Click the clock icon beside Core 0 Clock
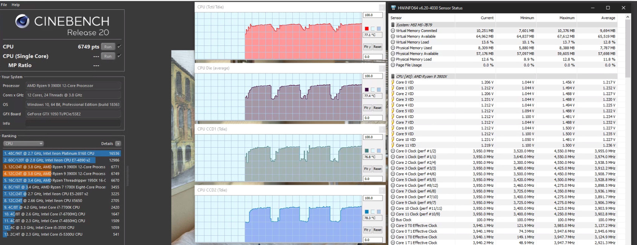The height and width of the screenshot is (245, 637). tap(393, 151)
